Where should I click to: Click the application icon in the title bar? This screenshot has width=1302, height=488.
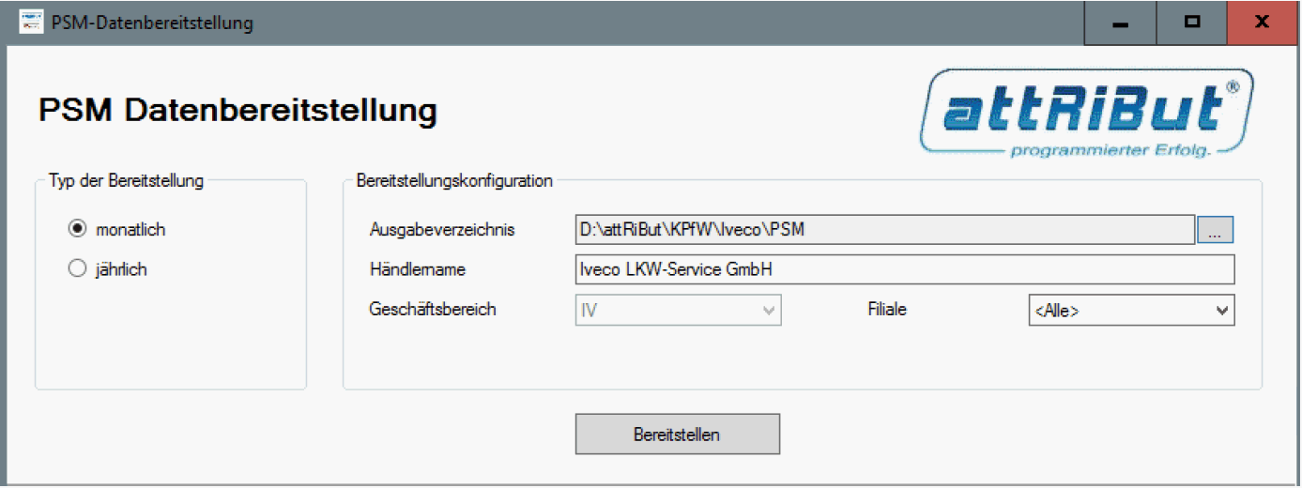pos(31,23)
